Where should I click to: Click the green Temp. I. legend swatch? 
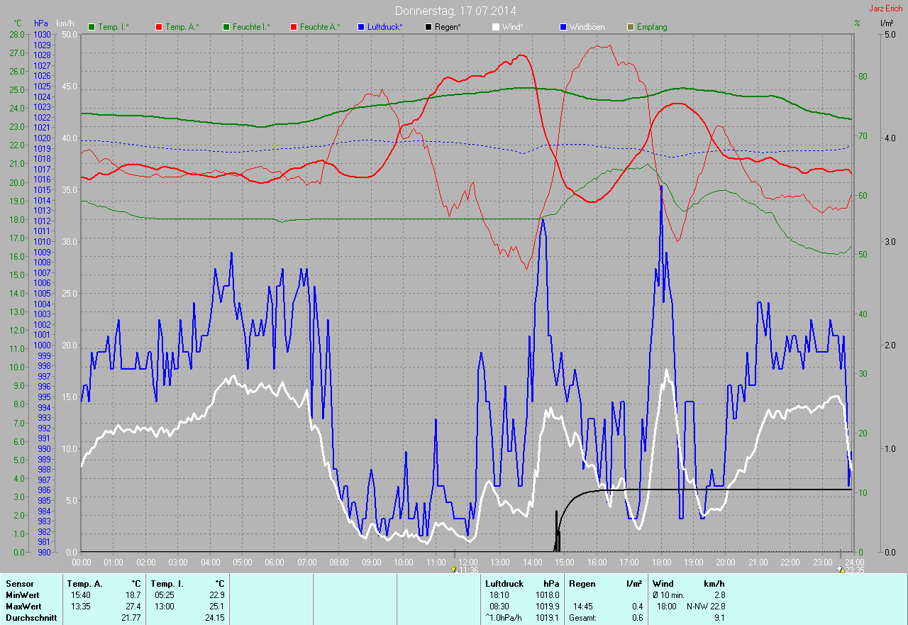coord(92,27)
